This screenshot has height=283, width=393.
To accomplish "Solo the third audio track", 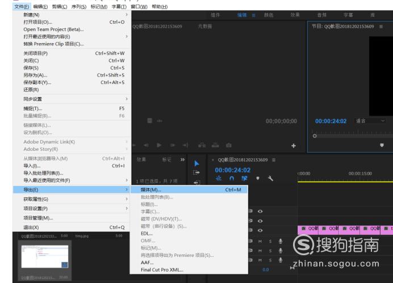I will click(x=270, y=260).
